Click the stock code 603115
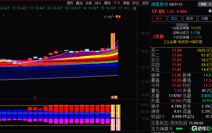 coord(176,5)
